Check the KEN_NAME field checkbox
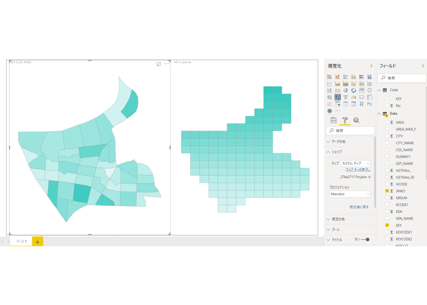Screen dimensions: 427x305 click(x=387, y=219)
